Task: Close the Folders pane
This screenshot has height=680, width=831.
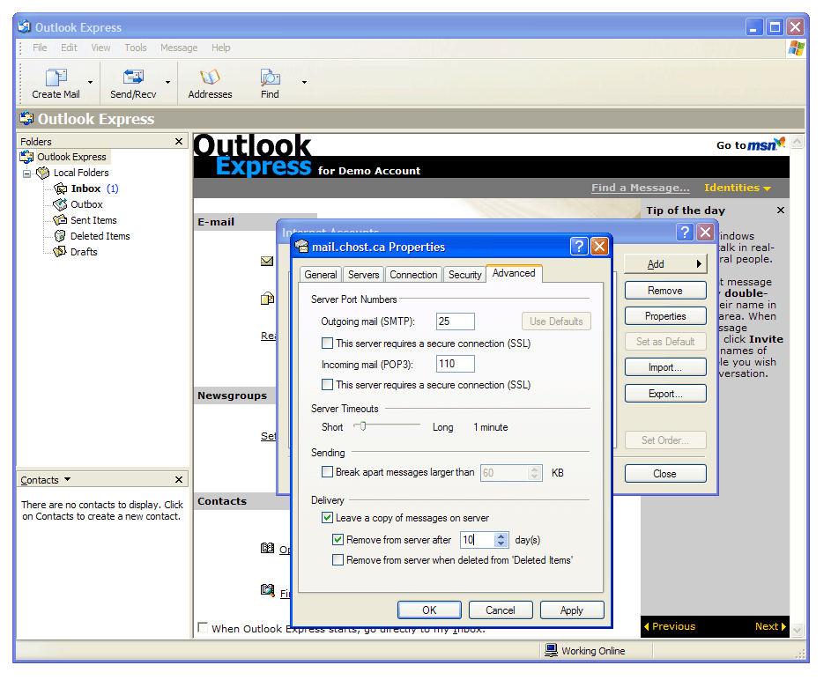Action: [179, 142]
